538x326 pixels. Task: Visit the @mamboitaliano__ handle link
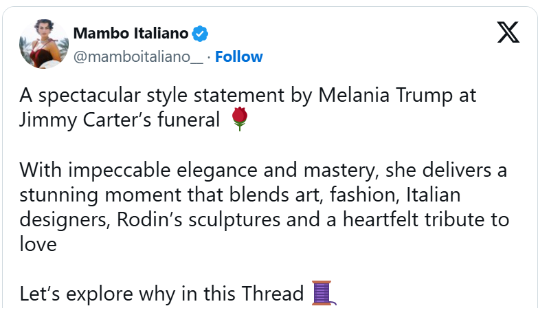coord(138,56)
